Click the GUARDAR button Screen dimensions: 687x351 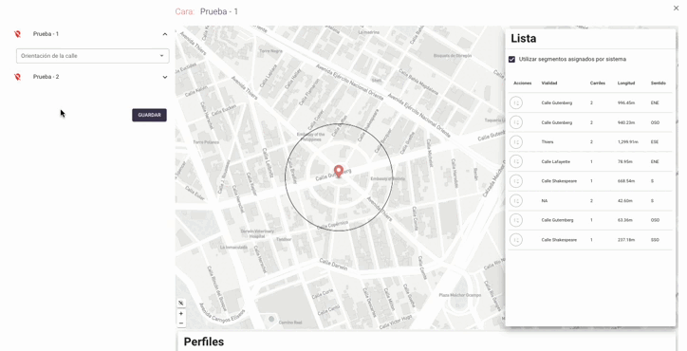(149, 115)
